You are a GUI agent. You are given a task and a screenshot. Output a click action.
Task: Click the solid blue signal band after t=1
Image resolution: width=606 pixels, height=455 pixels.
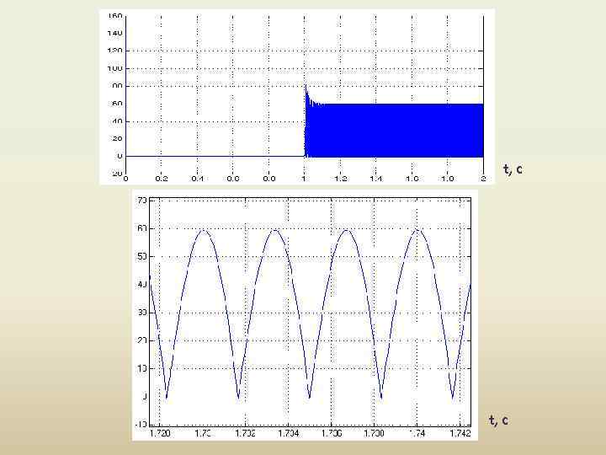394,131
